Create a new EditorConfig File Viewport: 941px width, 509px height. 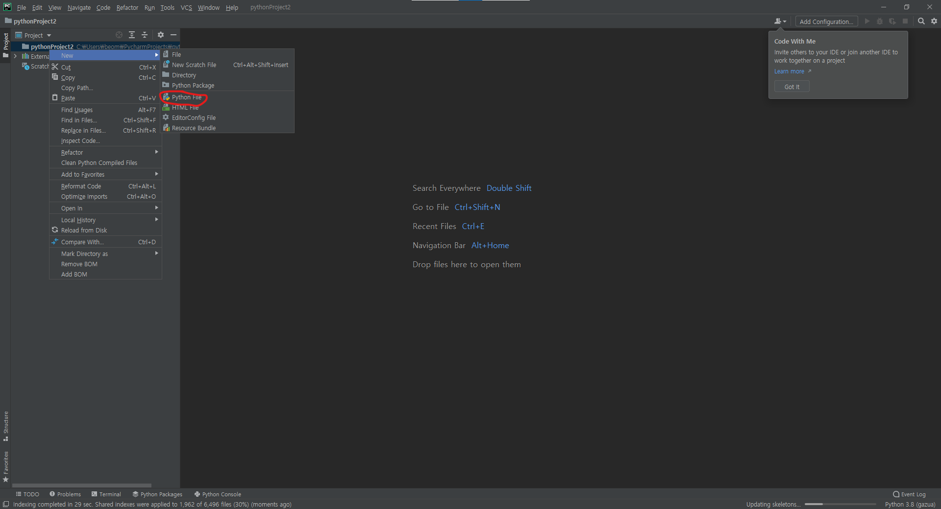228,117
